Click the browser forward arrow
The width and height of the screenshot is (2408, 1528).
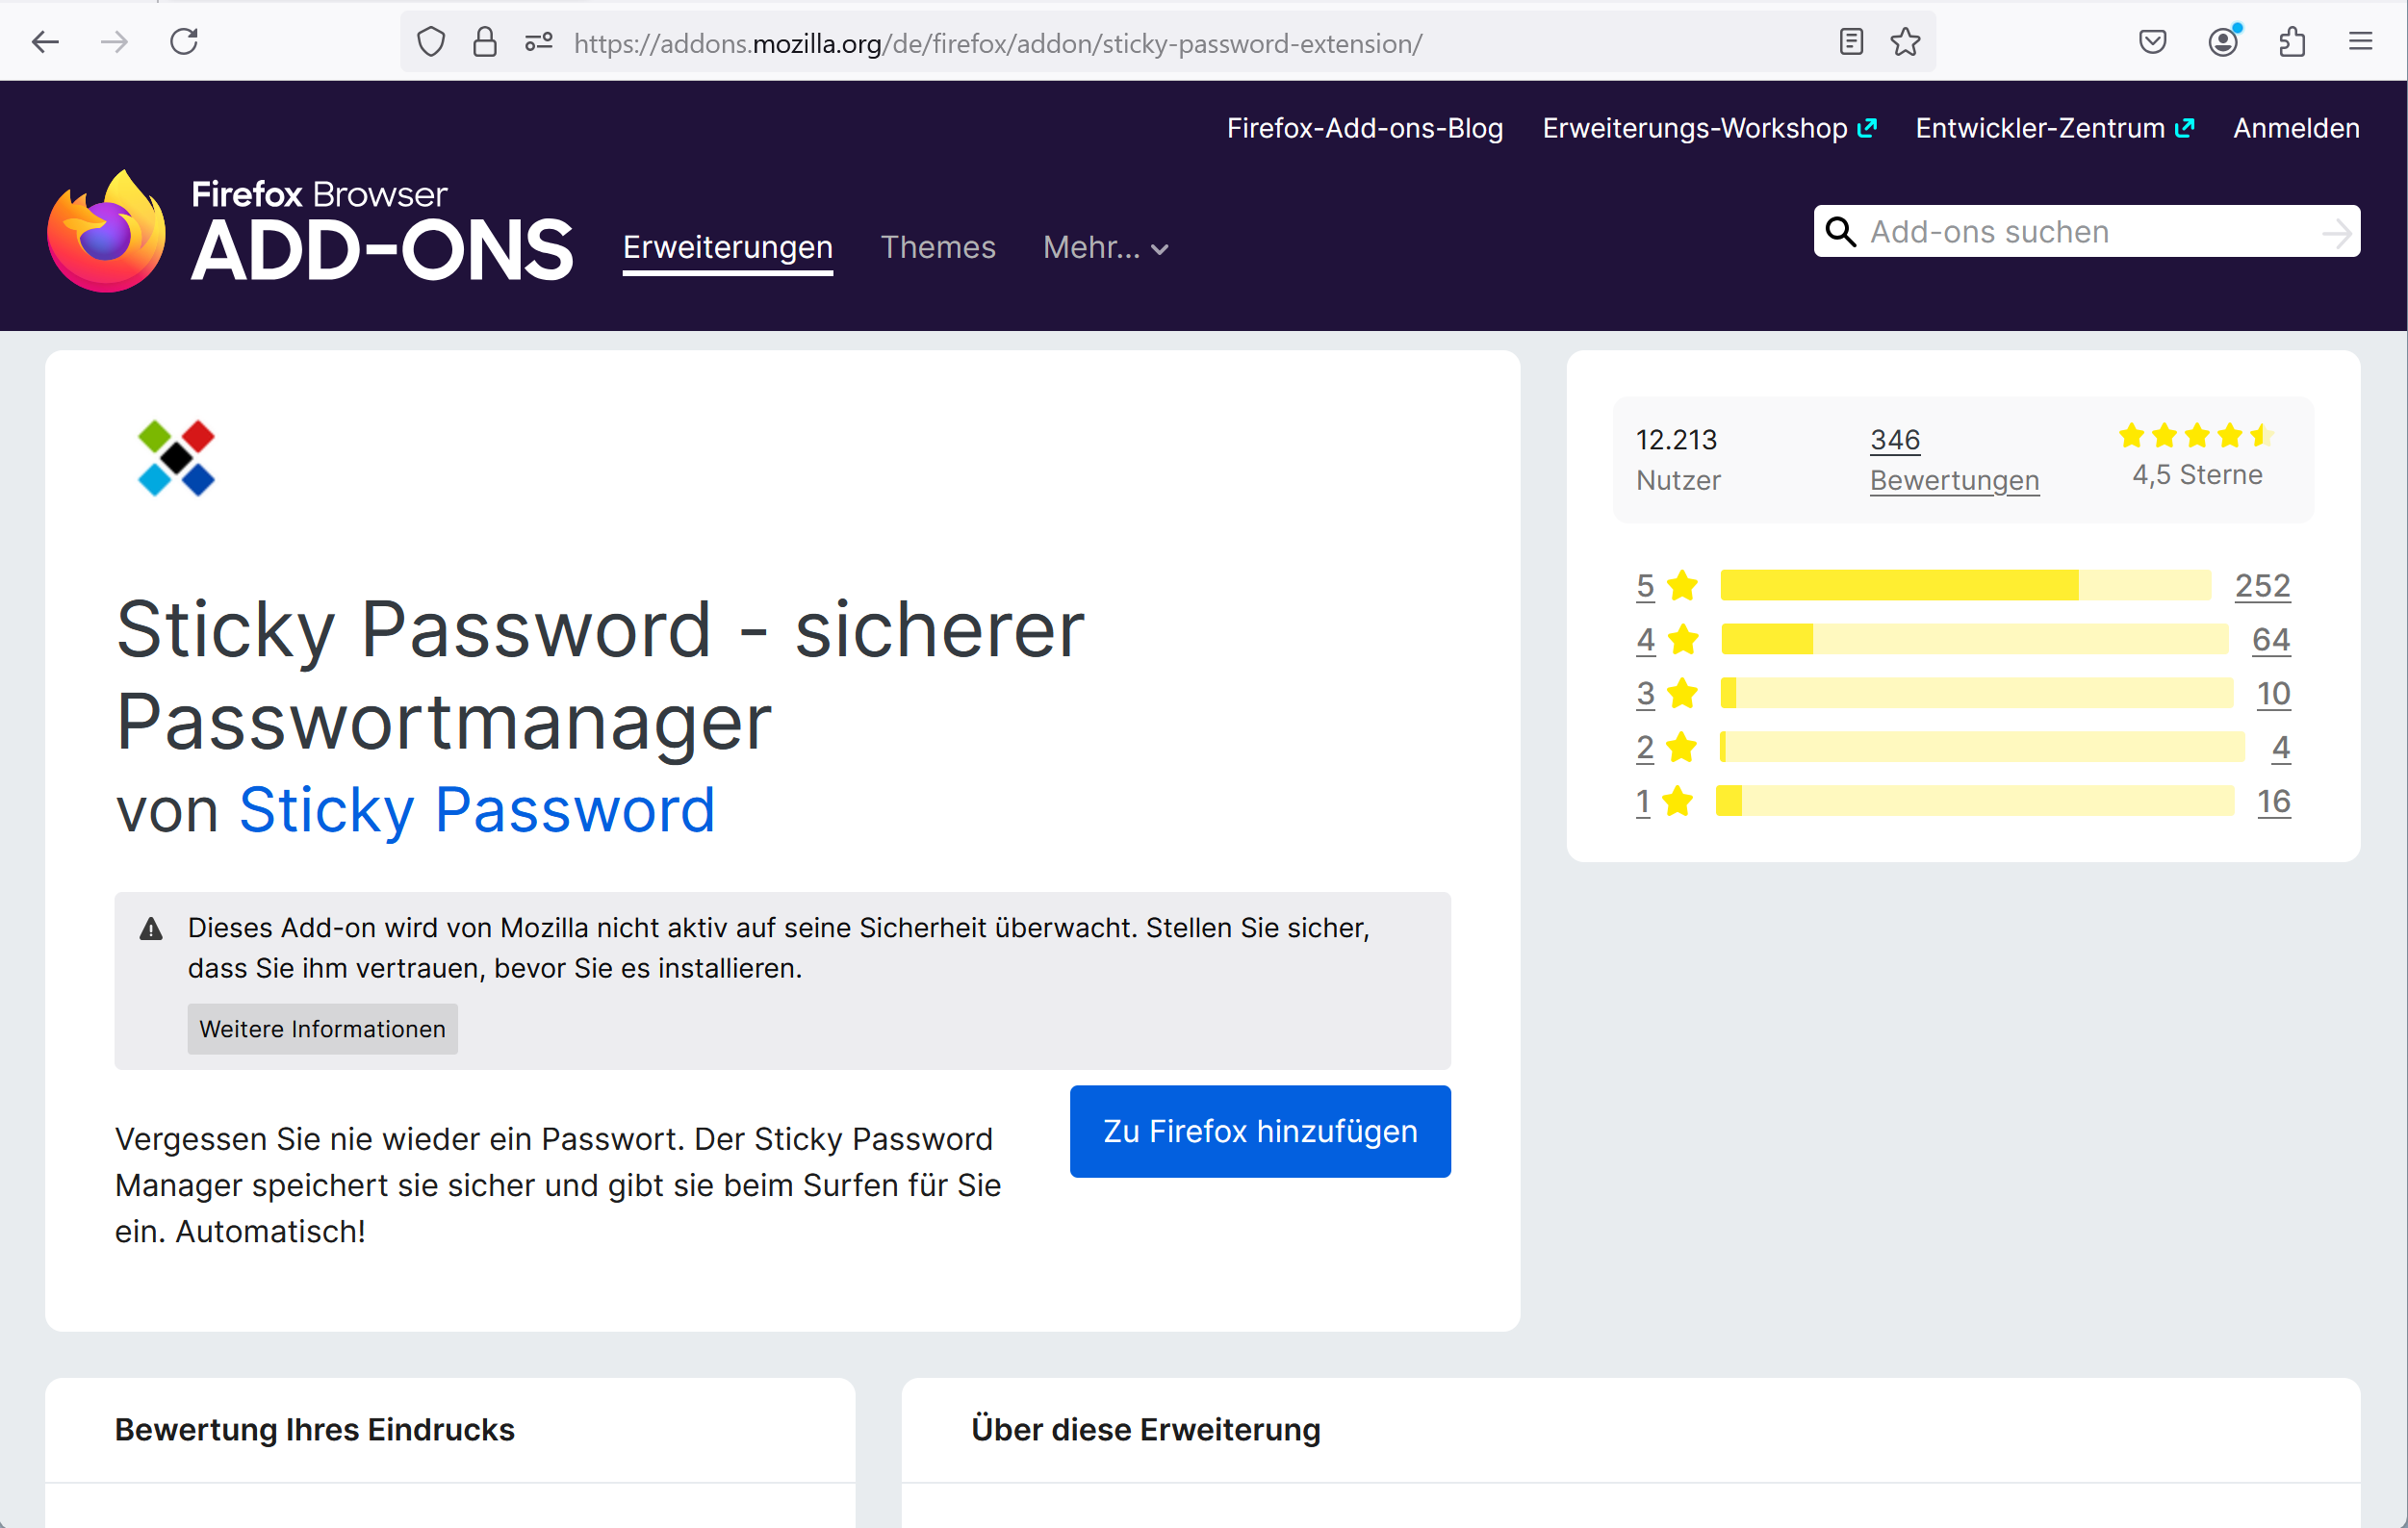(x=115, y=42)
